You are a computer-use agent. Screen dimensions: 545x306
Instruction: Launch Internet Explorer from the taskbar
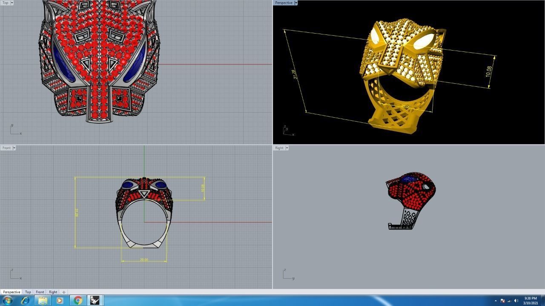tap(25, 300)
